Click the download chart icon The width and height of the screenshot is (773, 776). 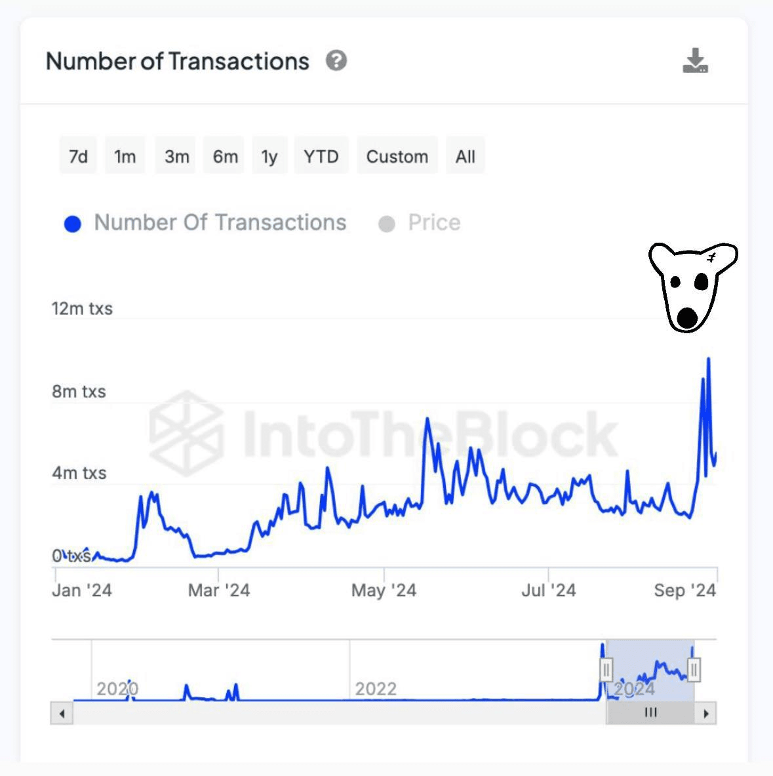coord(695,60)
